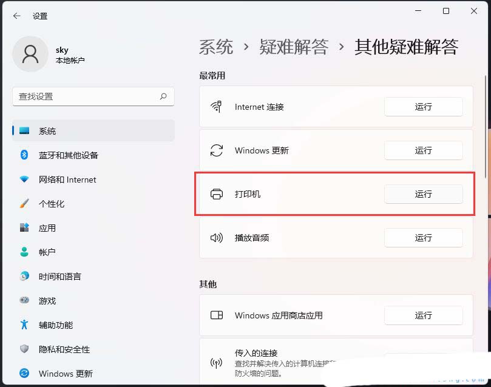Run the 打印机 troubleshooter
Screen dimensions: 491x387
click(x=423, y=194)
